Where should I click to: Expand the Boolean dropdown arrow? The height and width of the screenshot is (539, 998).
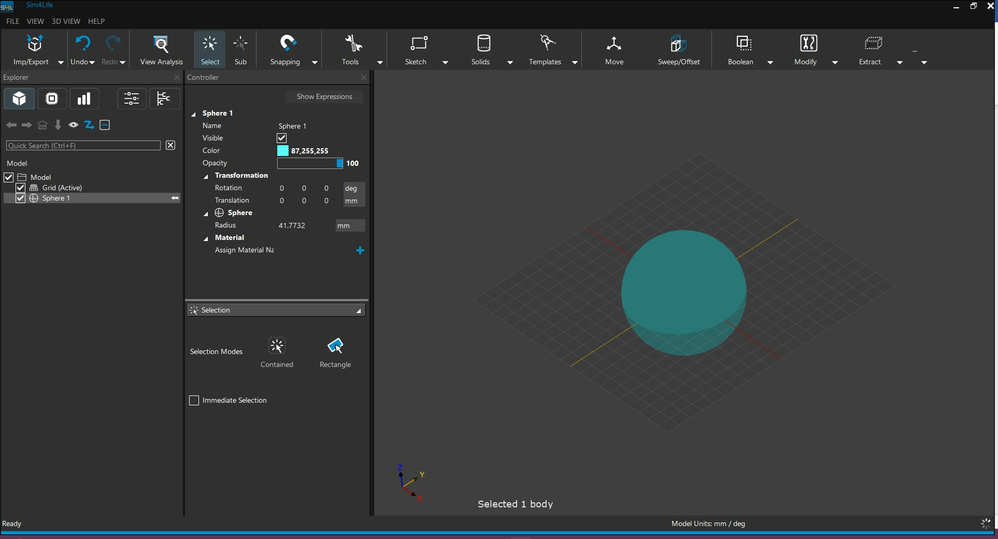[x=770, y=62]
